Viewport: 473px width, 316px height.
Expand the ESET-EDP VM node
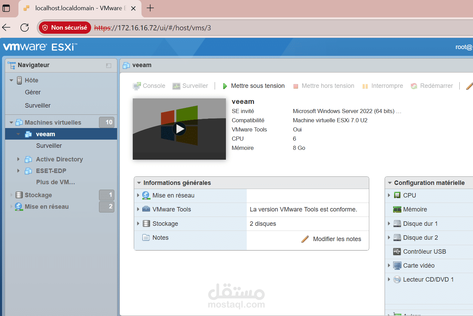(x=18, y=171)
